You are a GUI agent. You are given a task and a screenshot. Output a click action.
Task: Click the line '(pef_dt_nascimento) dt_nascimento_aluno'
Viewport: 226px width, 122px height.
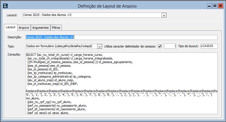coord(57,109)
